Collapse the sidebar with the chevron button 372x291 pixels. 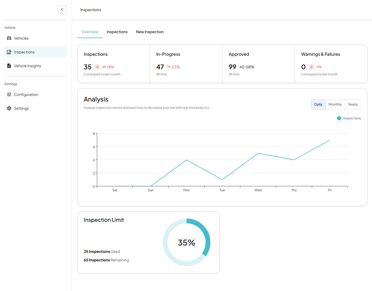[x=62, y=9]
